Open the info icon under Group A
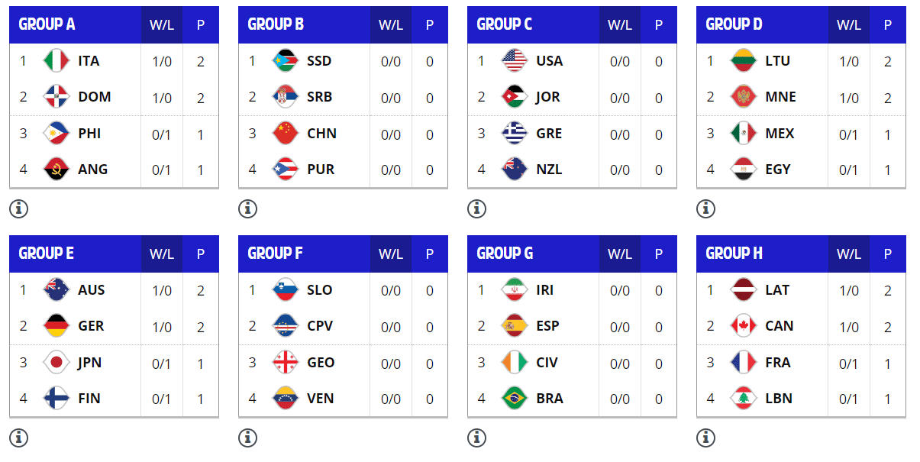The image size is (920, 462). (18, 208)
